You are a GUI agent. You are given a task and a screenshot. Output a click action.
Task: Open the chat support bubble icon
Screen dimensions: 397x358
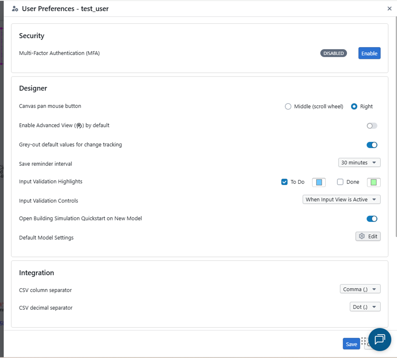click(x=380, y=340)
